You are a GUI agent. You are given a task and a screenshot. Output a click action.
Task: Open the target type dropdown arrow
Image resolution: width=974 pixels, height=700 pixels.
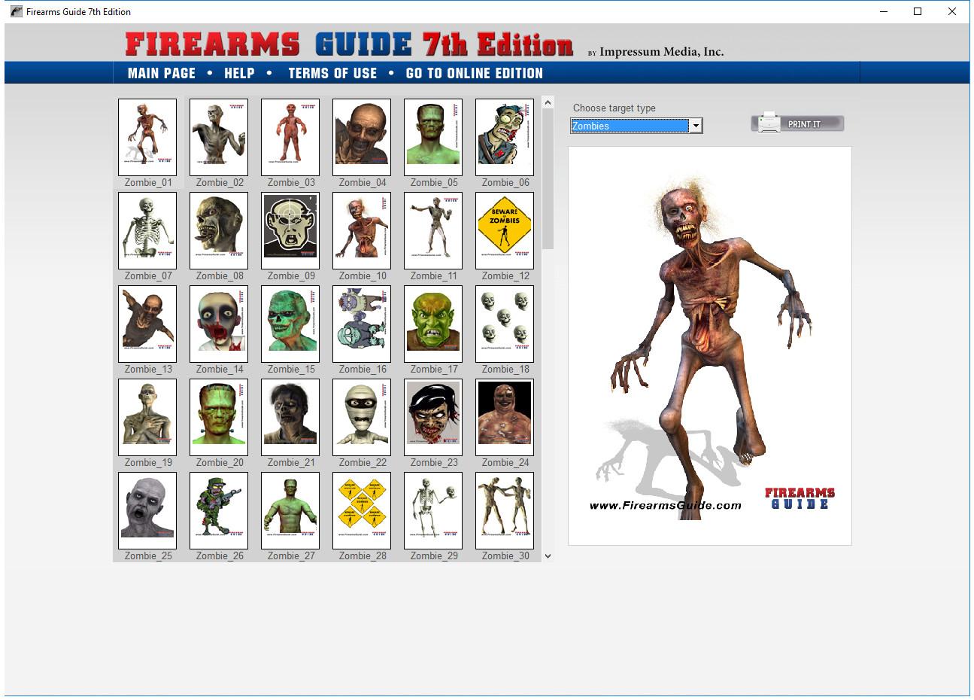[696, 126]
